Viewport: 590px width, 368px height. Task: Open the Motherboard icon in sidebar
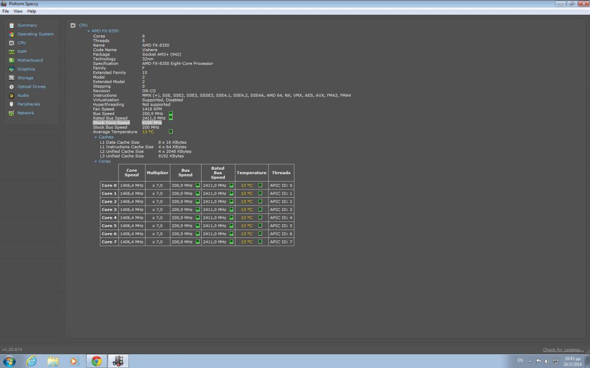coord(12,60)
